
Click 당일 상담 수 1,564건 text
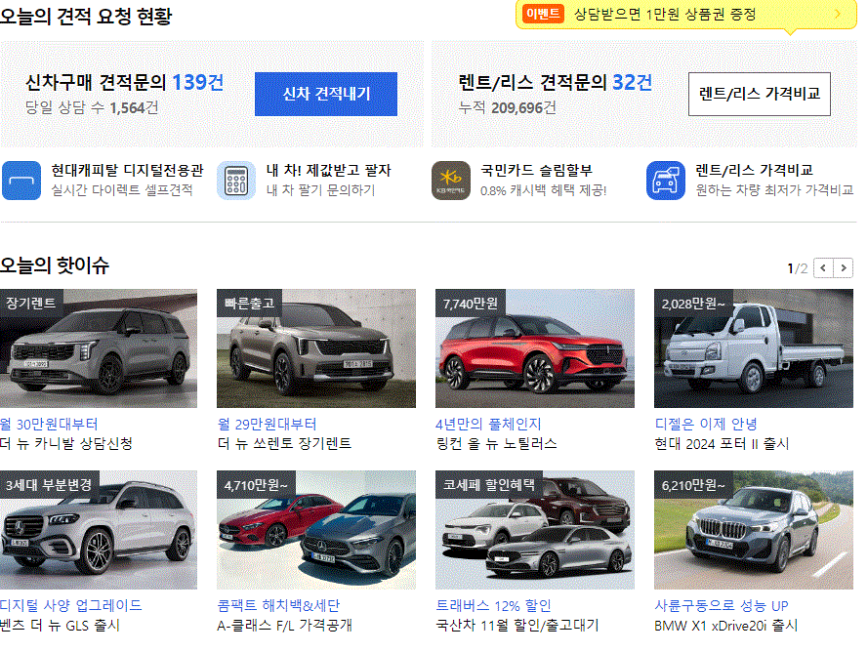[92, 107]
